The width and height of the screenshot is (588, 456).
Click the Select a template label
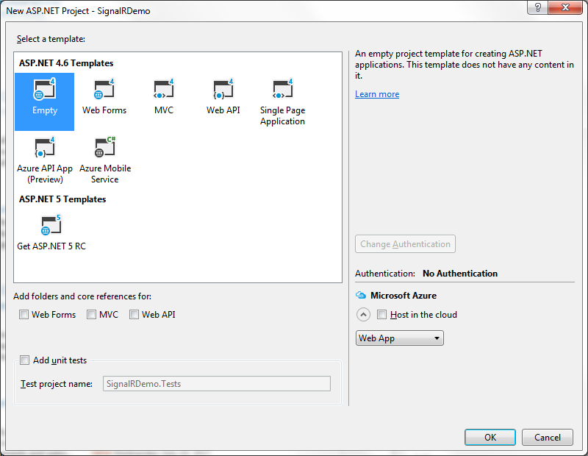tap(51, 39)
